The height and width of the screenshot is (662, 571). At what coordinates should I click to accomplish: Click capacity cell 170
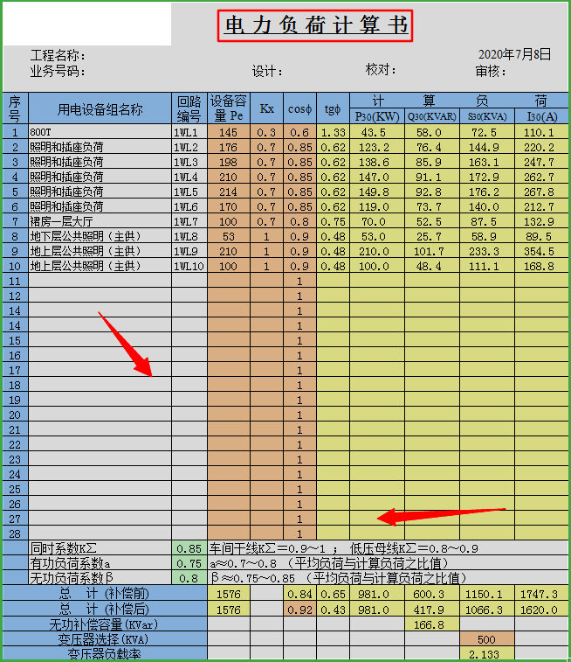click(x=229, y=206)
